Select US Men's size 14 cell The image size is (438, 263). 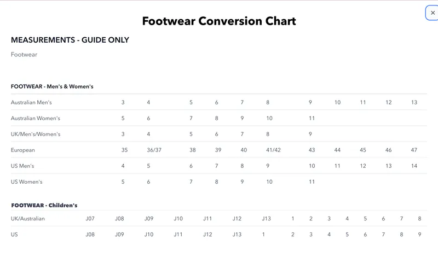414,166
